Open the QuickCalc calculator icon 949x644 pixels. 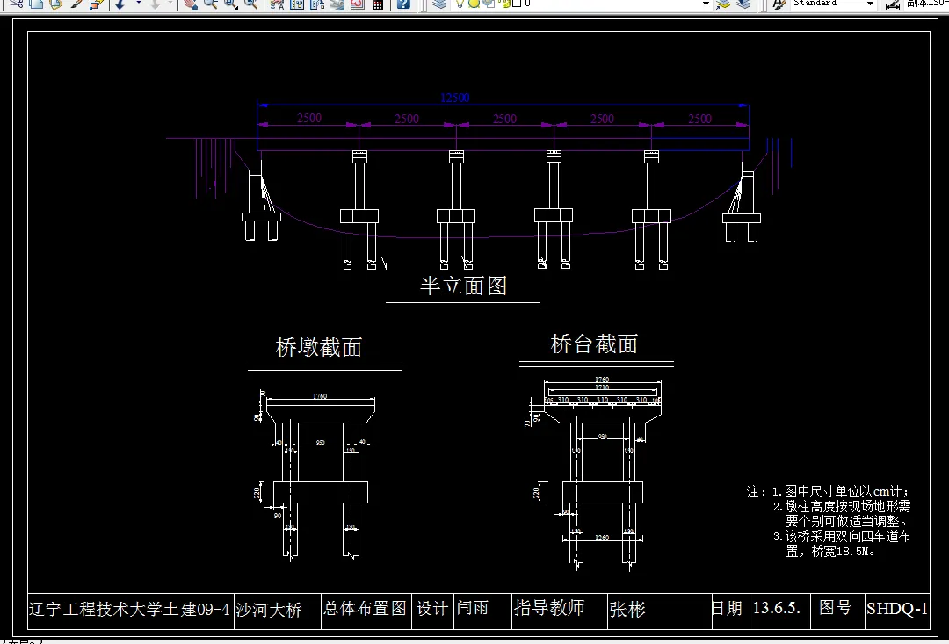378,4
